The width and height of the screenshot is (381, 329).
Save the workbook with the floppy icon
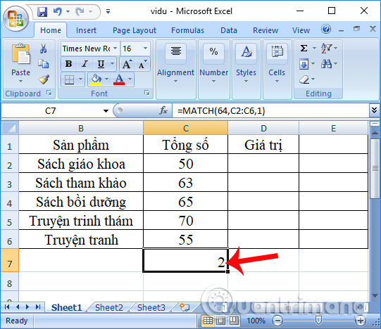pos(42,11)
